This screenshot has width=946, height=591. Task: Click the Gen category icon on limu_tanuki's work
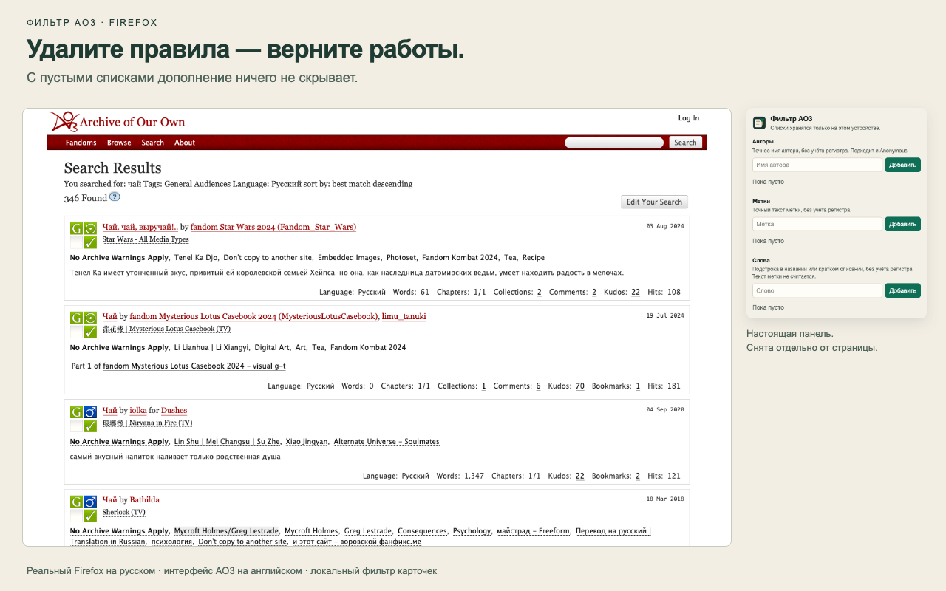(x=91, y=318)
